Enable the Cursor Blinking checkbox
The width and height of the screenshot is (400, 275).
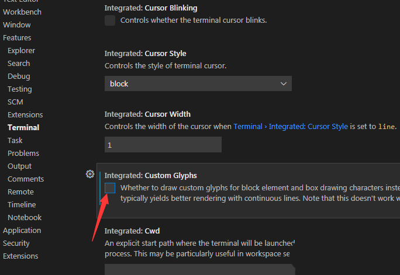click(110, 20)
